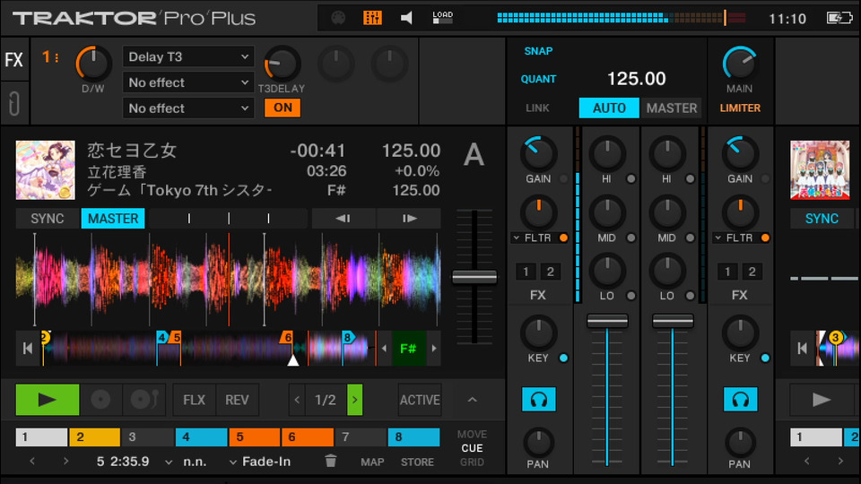Open the third No effect dropdown
Image resolution: width=861 pixels, height=484 pixels.
[x=187, y=108]
